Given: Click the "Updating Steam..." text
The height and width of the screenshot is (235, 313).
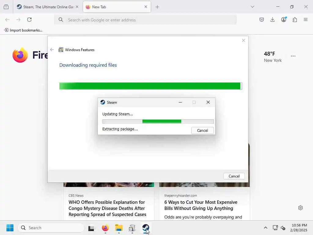Looking at the screenshot, I should 117,114.
